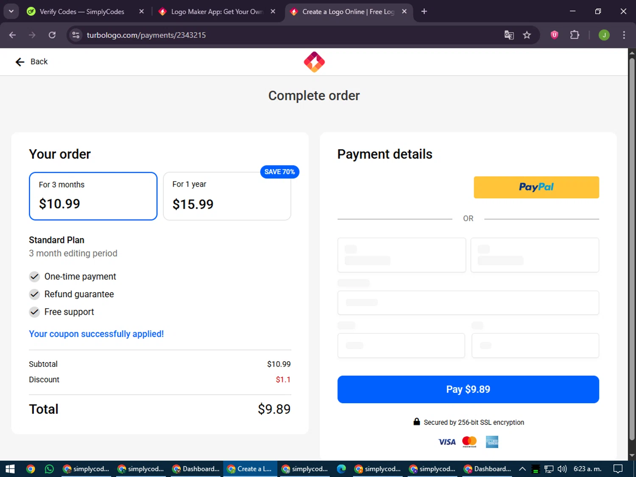Click the 'Standard Plan' heading
636x477 pixels.
[x=56, y=240]
